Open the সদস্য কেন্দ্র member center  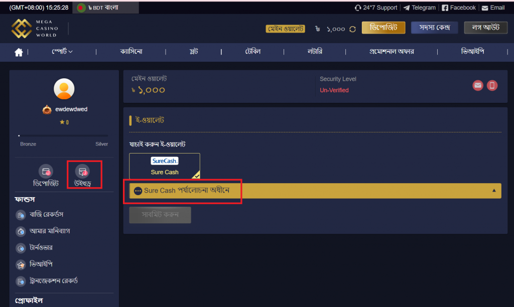pos(434,28)
